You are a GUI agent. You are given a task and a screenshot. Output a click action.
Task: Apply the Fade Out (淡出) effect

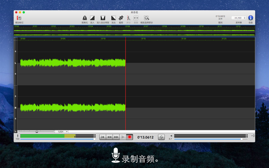(113, 18)
